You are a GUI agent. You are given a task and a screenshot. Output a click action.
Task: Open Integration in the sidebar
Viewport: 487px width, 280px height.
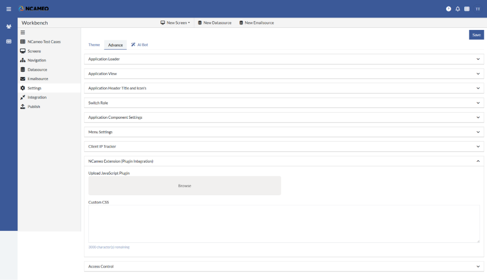(x=37, y=97)
